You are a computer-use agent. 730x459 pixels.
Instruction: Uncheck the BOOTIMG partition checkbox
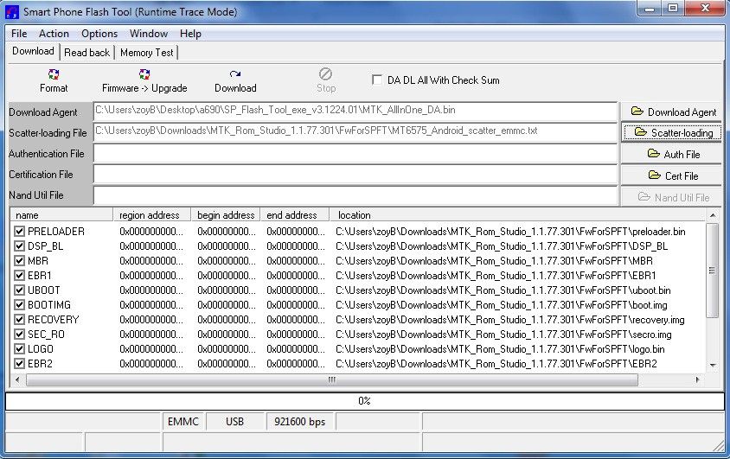click(x=19, y=304)
